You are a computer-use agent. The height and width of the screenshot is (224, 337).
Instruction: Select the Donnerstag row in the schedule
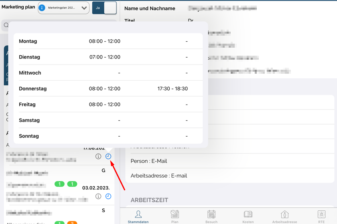click(108, 89)
